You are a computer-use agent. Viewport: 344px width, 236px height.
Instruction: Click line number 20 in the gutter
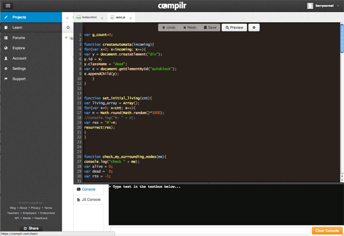[79, 128]
